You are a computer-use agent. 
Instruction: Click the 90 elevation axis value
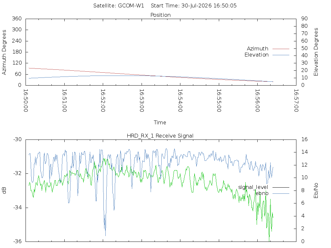pos(304,18)
